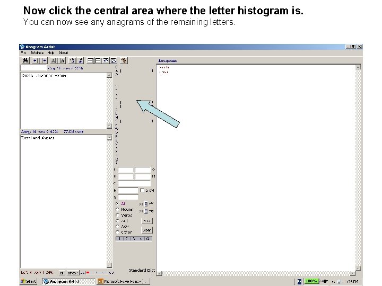
Task: Click anagrams list vertical scrollbar up arrow
Action: pos(358,67)
